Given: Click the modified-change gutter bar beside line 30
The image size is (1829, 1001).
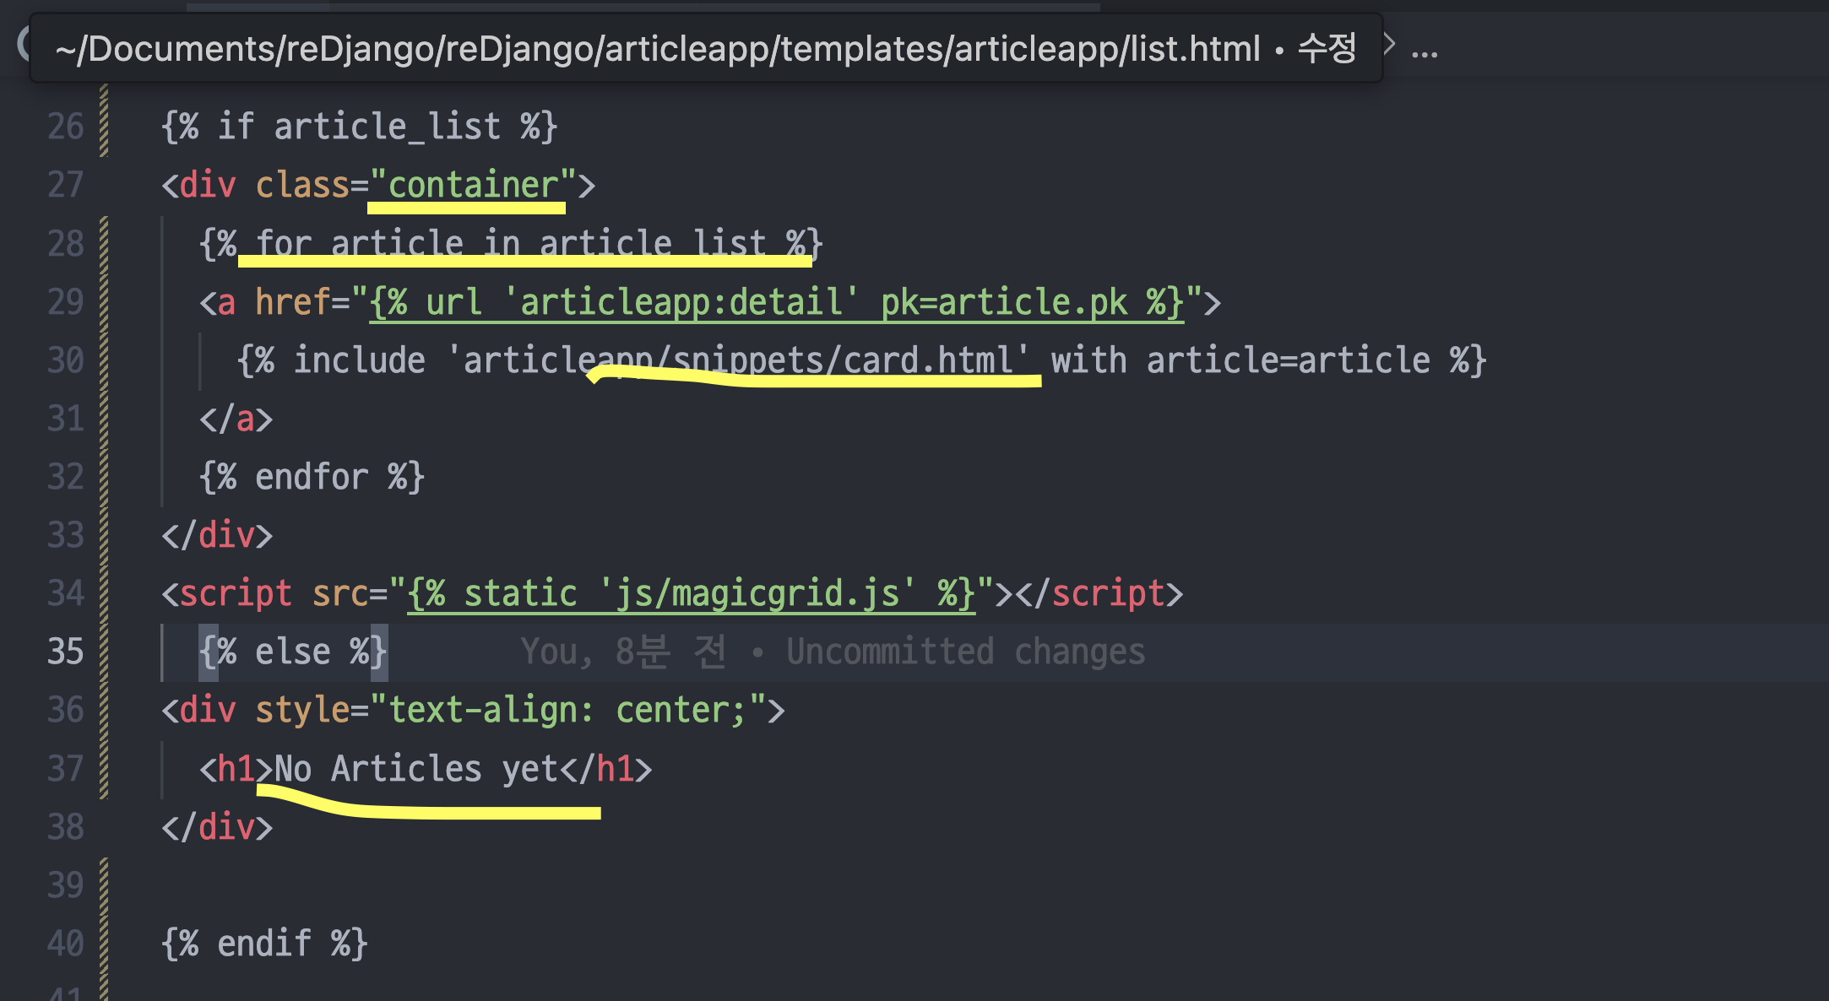Looking at the screenshot, I should point(104,360).
